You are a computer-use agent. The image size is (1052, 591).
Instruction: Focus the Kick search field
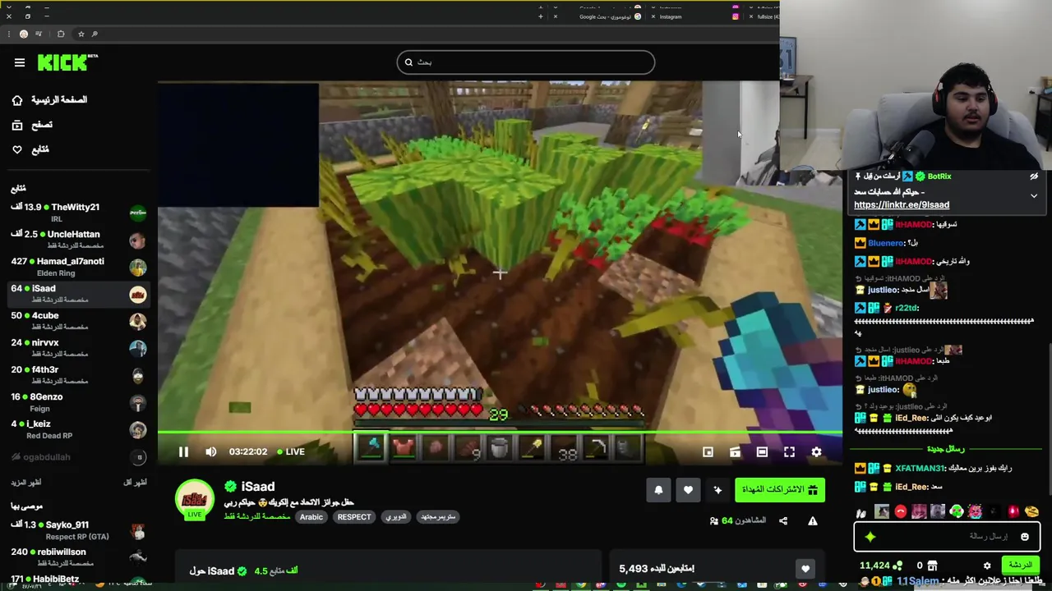click(x=526, y=62)
